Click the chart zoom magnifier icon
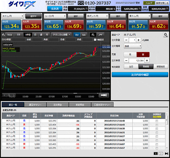Viewport: 170px width, 158px height. [x=9, y=95]
